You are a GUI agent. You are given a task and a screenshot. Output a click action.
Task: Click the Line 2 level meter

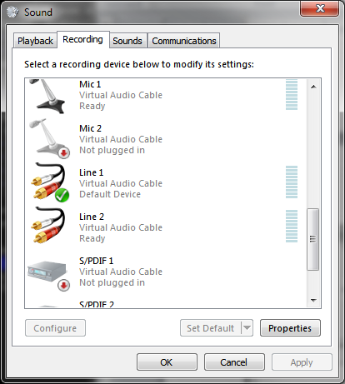pos(292,226)
